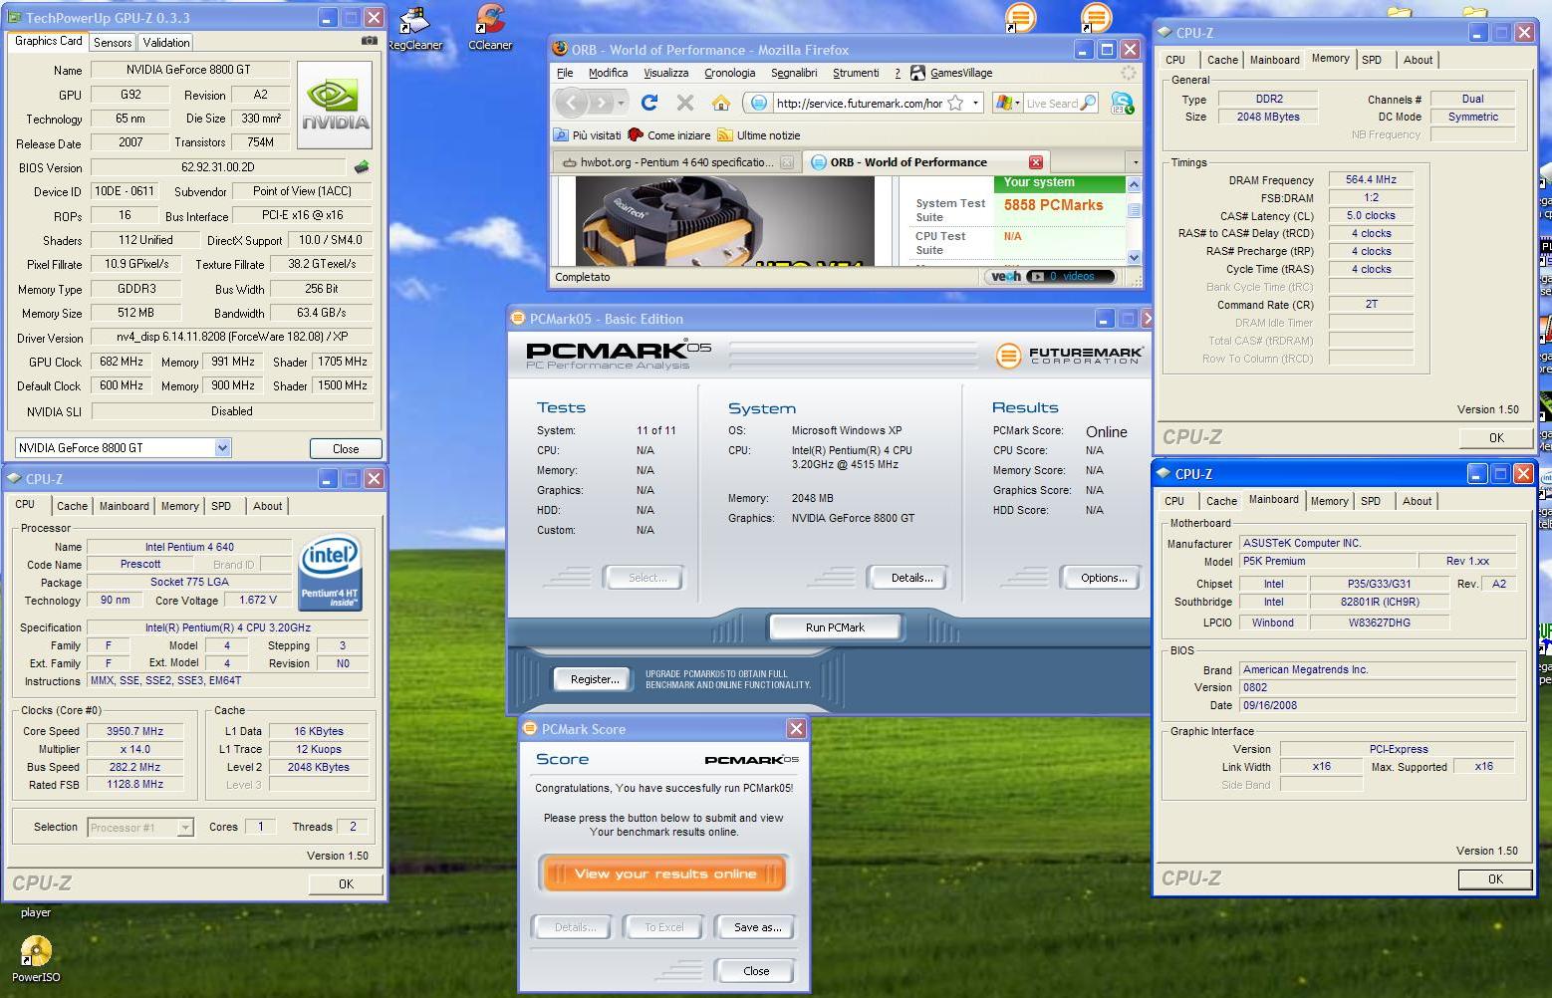Click Firefox's back arrow button
Image resolution: width=1552 pixels, height=998 pixels.
[572, 103]
